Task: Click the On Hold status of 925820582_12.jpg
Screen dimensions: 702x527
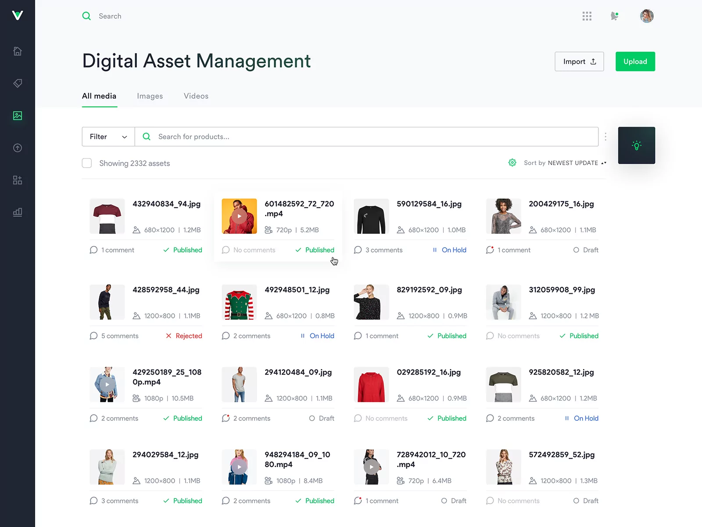Action: (582, 419)
